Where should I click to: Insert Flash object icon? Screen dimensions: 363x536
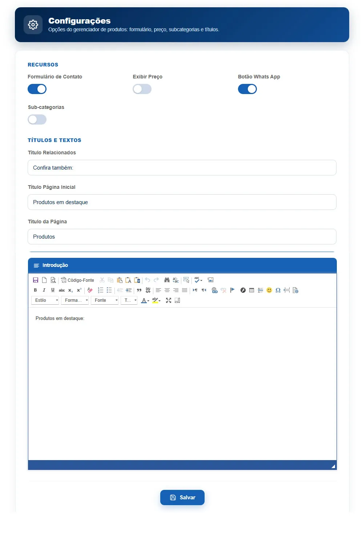coord(243,290)
